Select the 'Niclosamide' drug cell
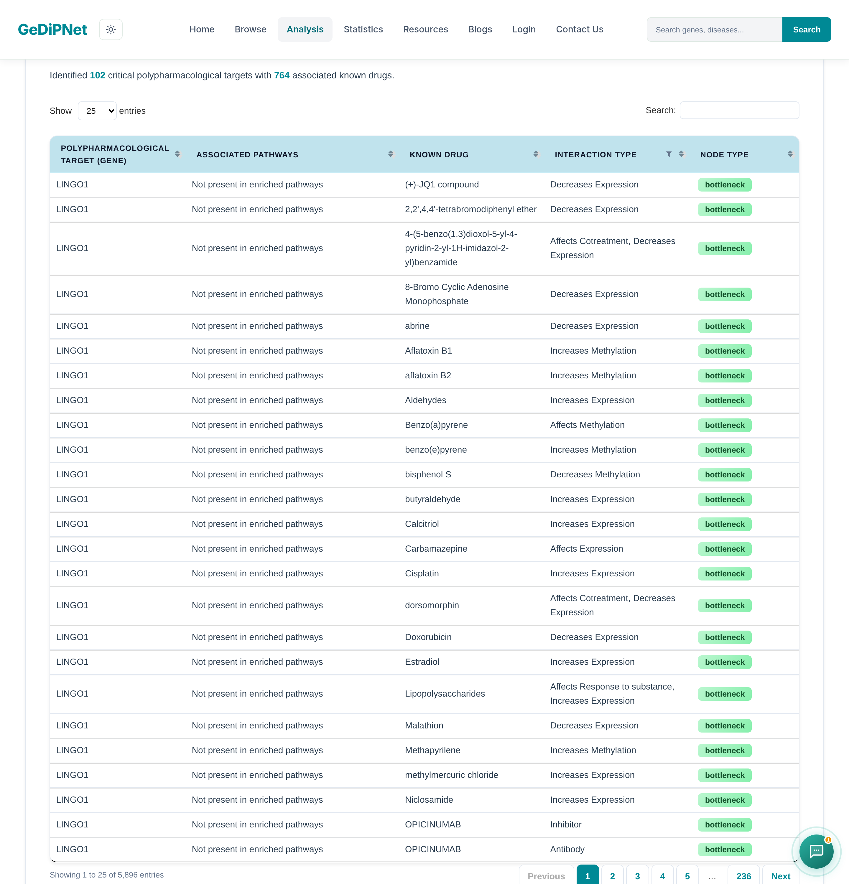 click(429, 800)
